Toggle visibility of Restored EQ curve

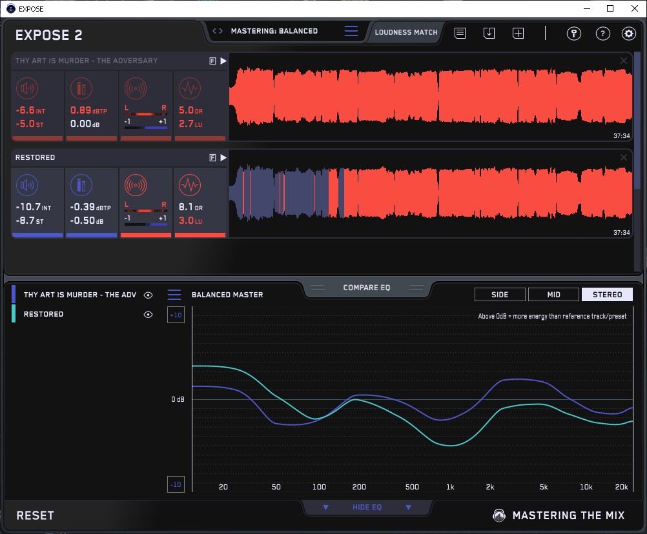[x=148, y=315]
